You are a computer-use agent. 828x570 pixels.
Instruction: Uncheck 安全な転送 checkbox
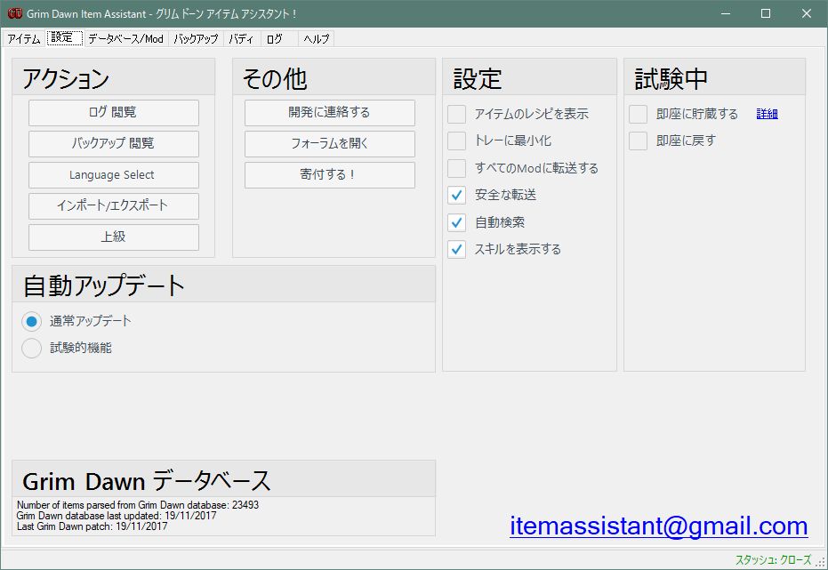[457, 196]
